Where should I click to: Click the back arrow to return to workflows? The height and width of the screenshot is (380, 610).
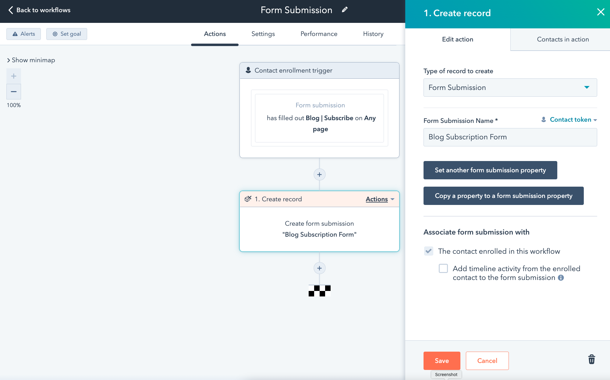click(x=11, y=10)
